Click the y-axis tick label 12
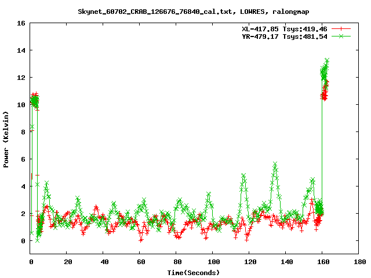The width and height of the screenshot is (371, 278). (x=21, y=78)
